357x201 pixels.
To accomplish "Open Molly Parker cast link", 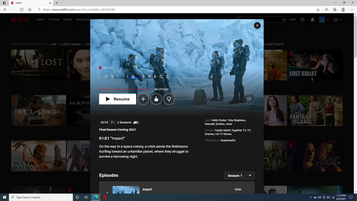I will tap(219, 120).
